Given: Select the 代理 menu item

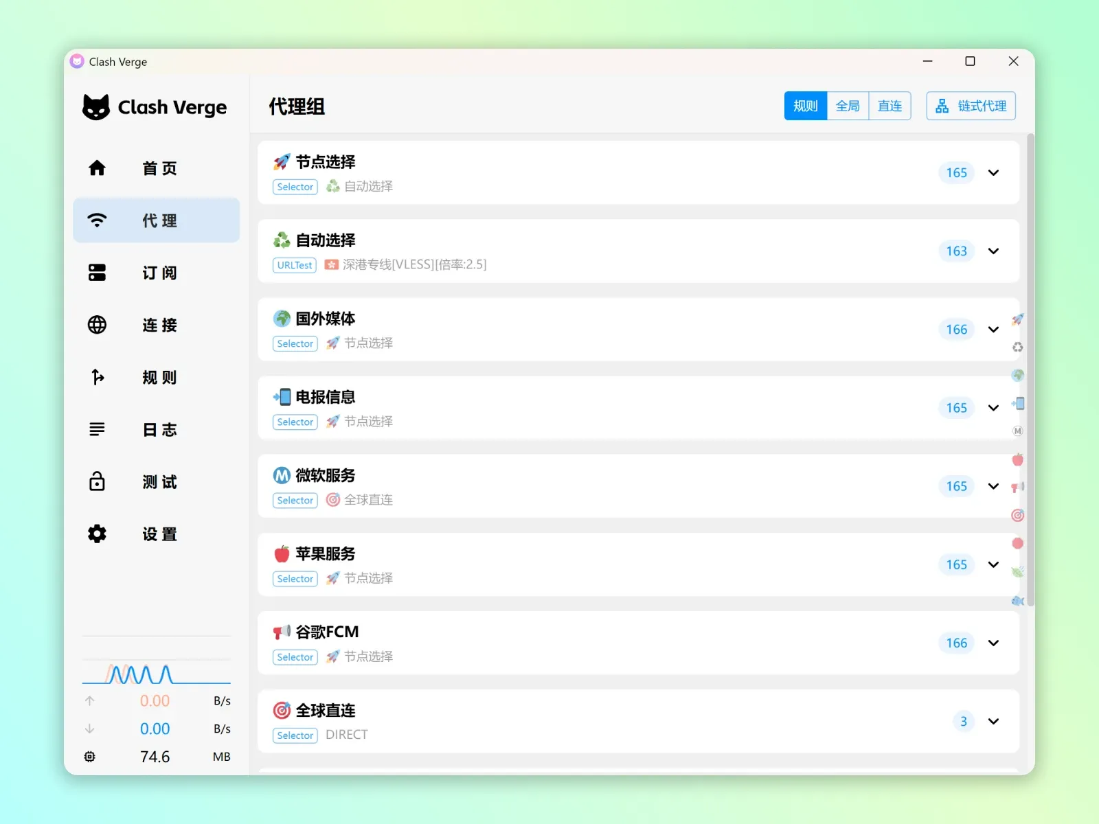Looking at the screenshot, I should click(x=157, y=220).
